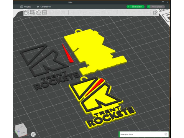Select the assembled Trent Rockets keychain model
The image size is (184, 138).
tap(102, 102)
